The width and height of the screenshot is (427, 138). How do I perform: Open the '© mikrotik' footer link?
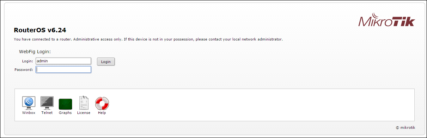point(405,128)
